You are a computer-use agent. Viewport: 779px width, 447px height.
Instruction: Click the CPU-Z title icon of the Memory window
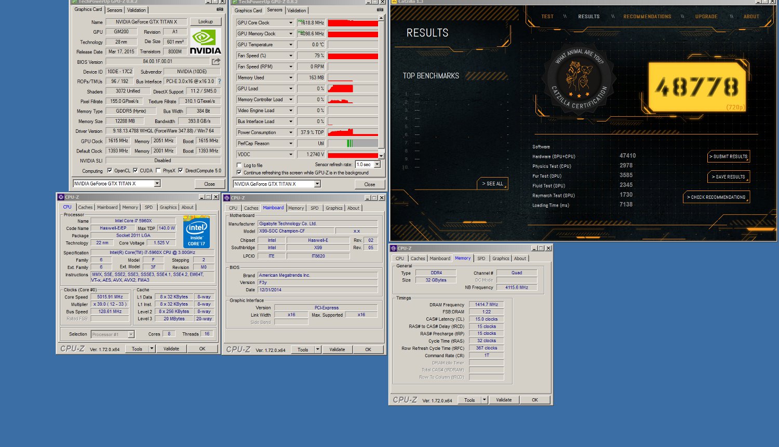[x=394, y=248]
